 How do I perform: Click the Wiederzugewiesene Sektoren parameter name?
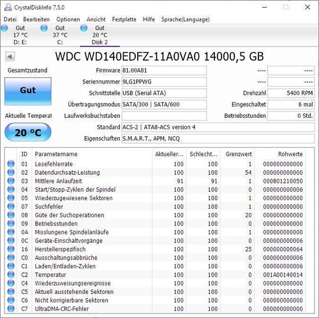coord(73,198)
